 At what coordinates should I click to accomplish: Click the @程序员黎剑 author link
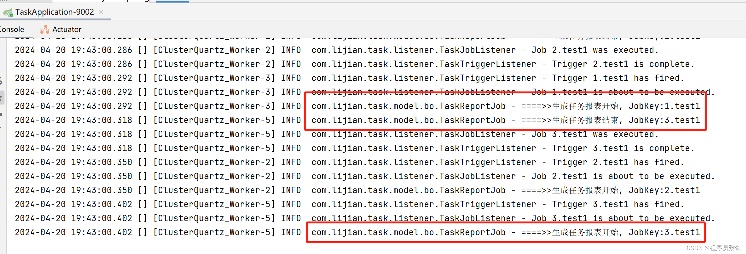coord(725,248)
